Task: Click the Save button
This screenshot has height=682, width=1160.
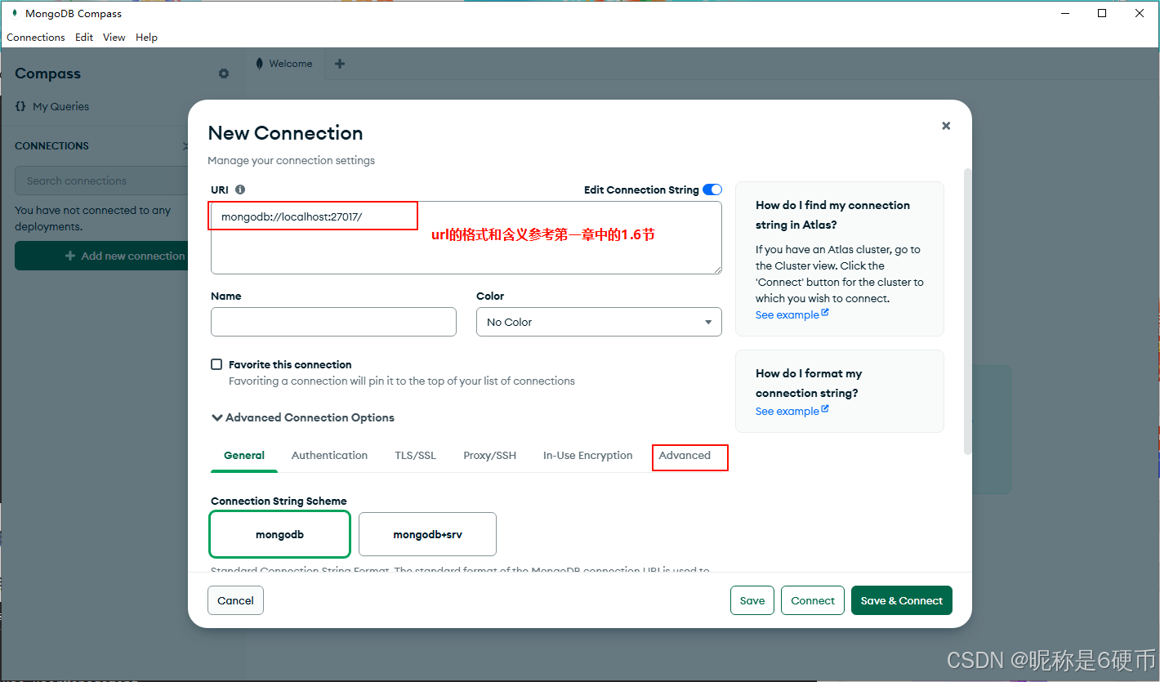Action: pyautogui.click(x=752, y=600)
